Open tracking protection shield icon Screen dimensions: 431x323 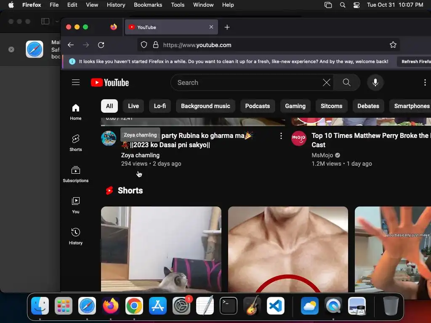(x=144, y=45)
